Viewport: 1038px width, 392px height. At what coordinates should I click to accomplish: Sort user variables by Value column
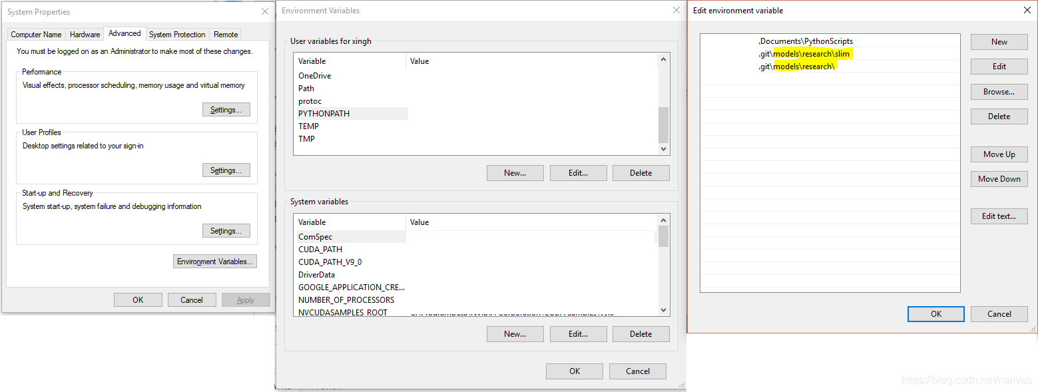click(531, 61)
